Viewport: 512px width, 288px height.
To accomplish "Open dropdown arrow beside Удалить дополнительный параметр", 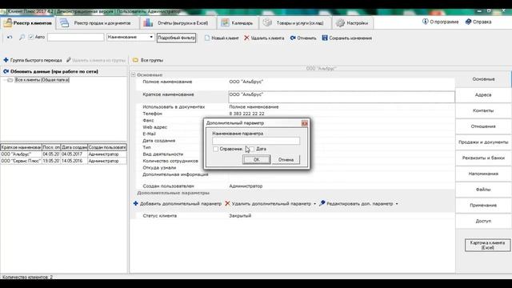I will [314, 204].
